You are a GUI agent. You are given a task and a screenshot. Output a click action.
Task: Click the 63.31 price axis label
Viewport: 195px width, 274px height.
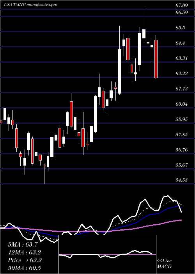[x=182, y=58]
